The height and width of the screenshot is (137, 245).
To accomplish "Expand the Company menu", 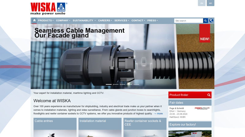I will coord(63,20).
